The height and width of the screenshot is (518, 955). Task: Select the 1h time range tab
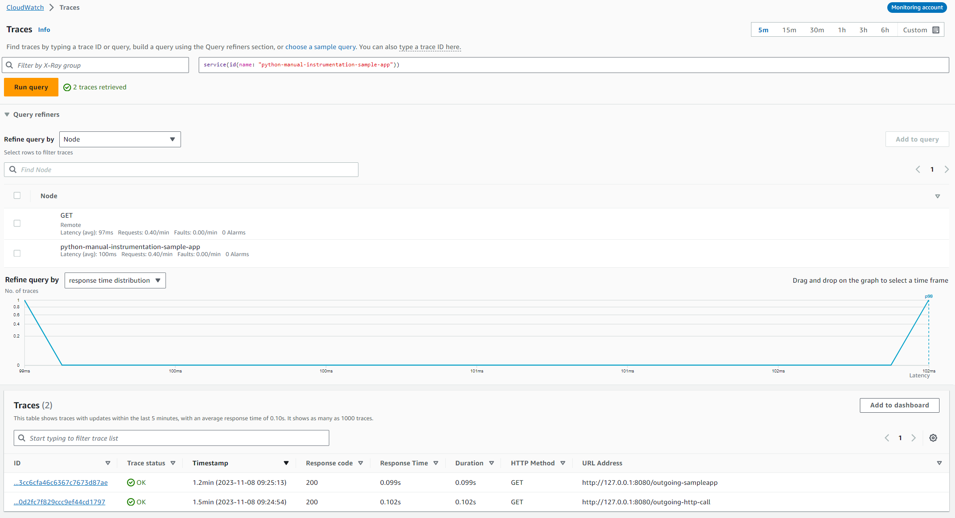tap(841, 30)
